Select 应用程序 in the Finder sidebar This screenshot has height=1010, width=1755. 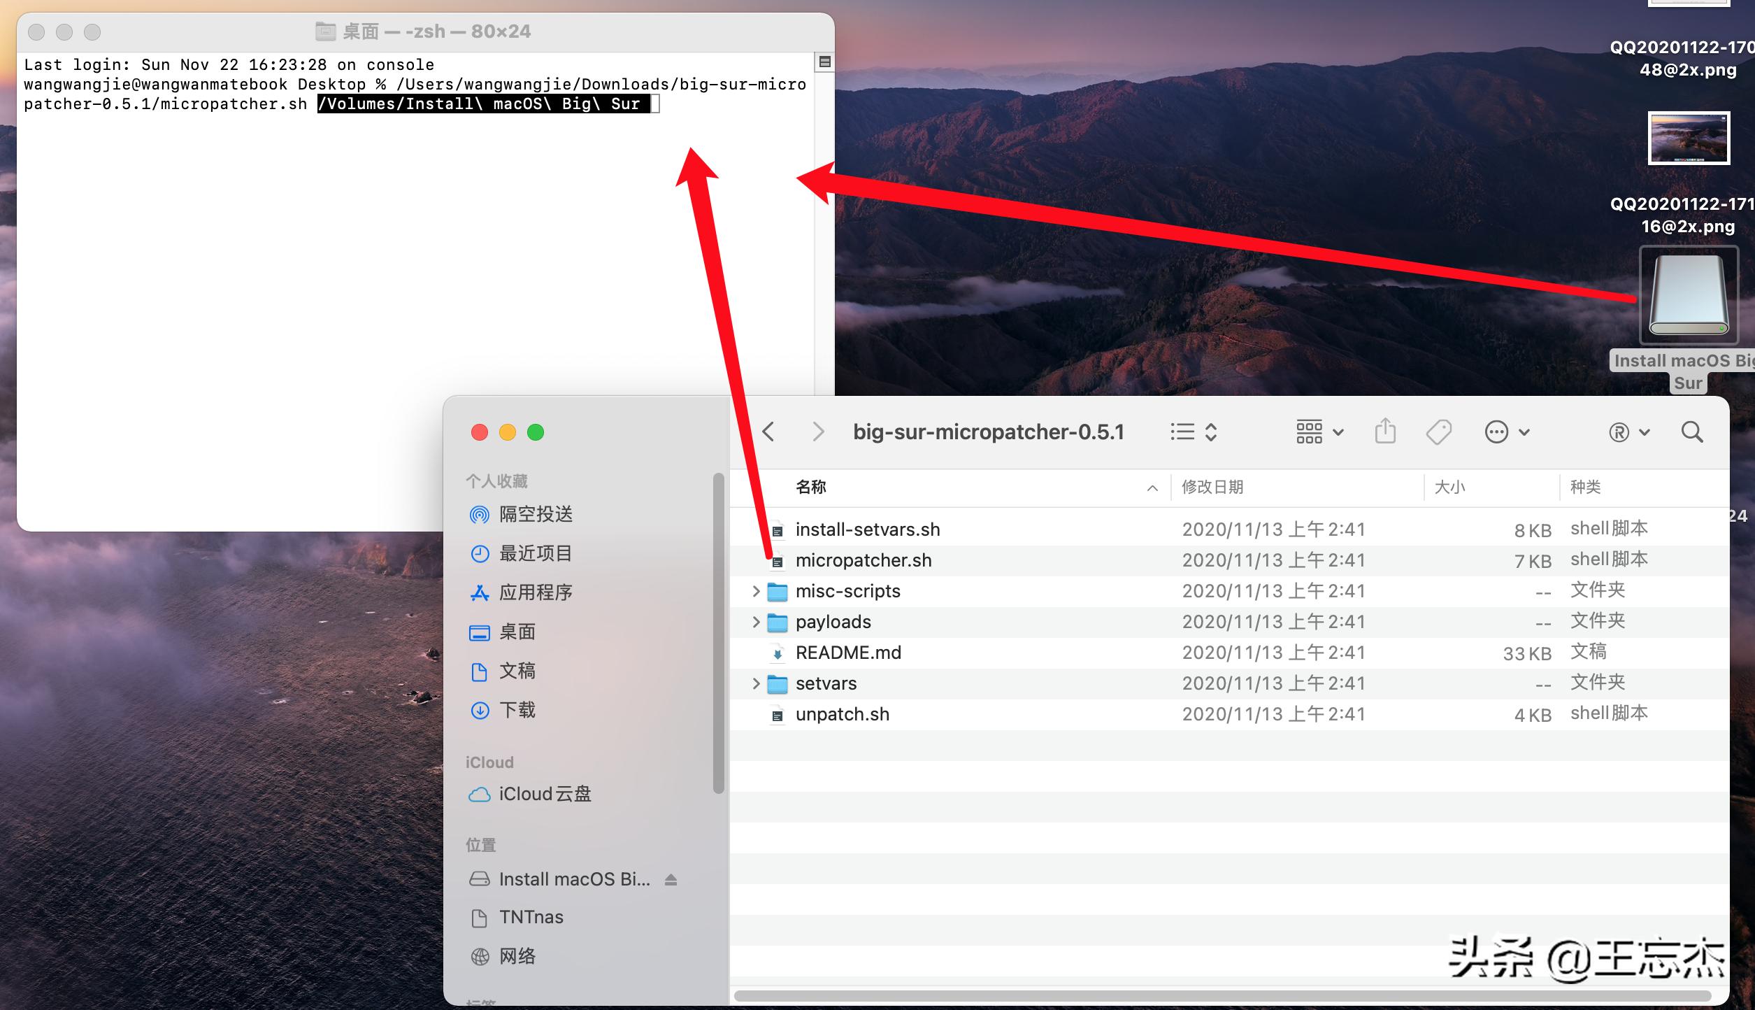pos(536,592)
